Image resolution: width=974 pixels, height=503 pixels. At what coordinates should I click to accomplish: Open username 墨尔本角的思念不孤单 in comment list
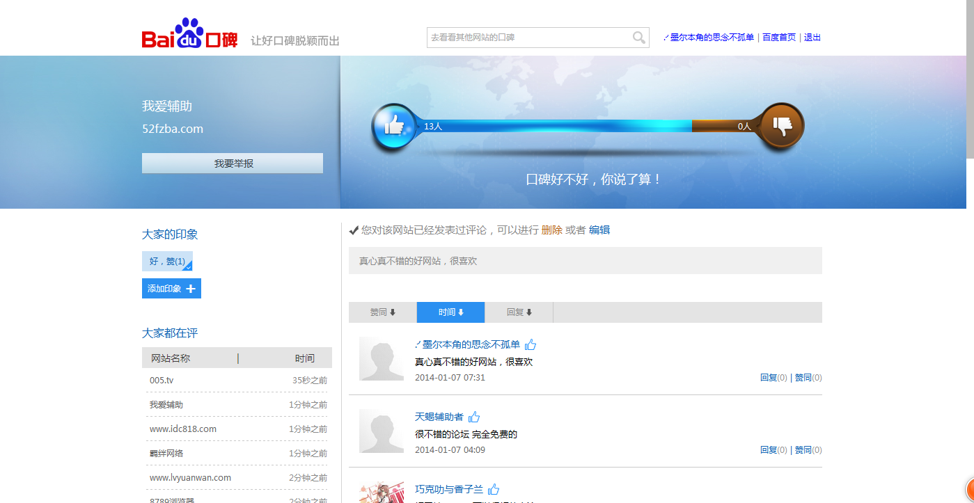click(467, 344)
